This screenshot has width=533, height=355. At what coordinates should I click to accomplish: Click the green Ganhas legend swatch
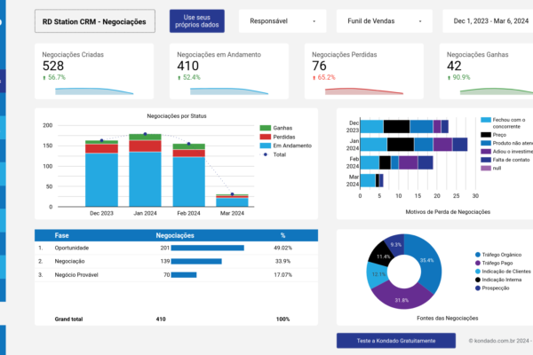[264, 128]
